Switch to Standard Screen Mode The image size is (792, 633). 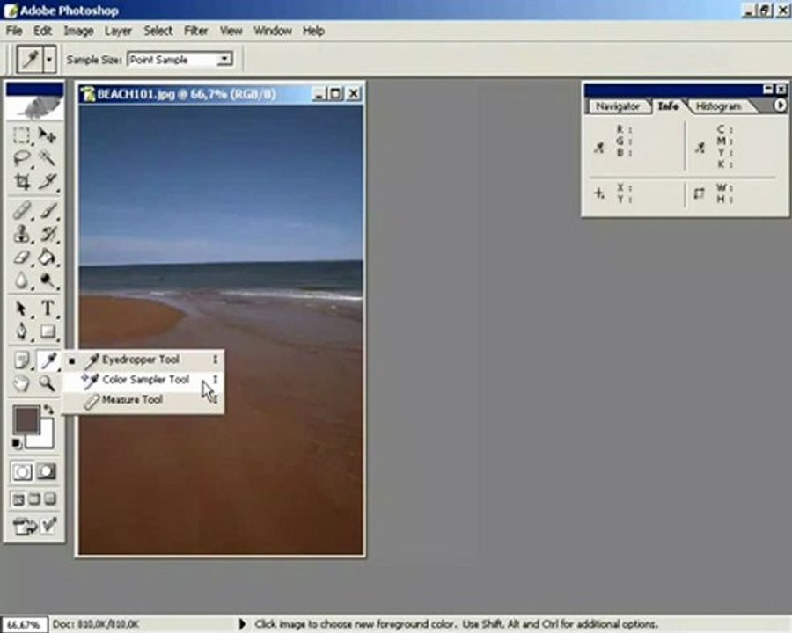pos(18,499)
